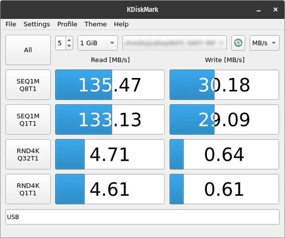This screenshot has width=285, height=238.
Task: Click the 0.61 write result
Action: [224, 189]
